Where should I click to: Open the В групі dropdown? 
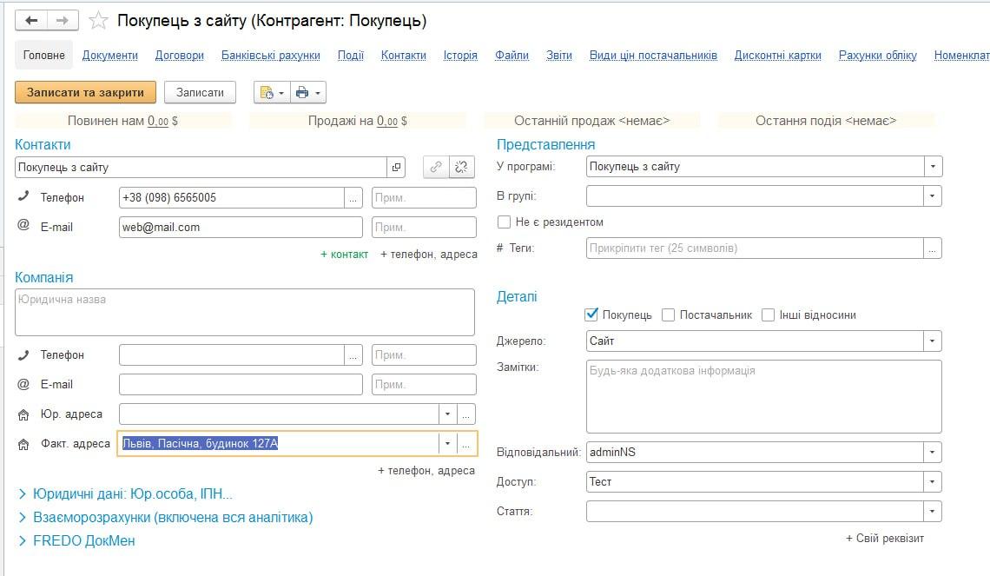pyautogui.click(x=933, y=195)
